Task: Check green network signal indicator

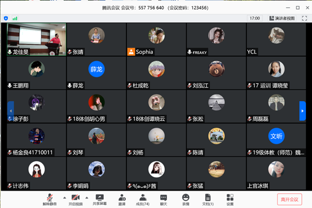Action: point(15,19)
